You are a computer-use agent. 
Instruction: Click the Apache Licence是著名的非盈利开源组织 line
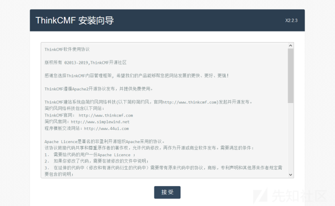(x=105, y=142)
